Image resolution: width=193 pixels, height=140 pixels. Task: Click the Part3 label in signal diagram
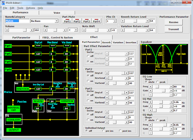point(8,62)
